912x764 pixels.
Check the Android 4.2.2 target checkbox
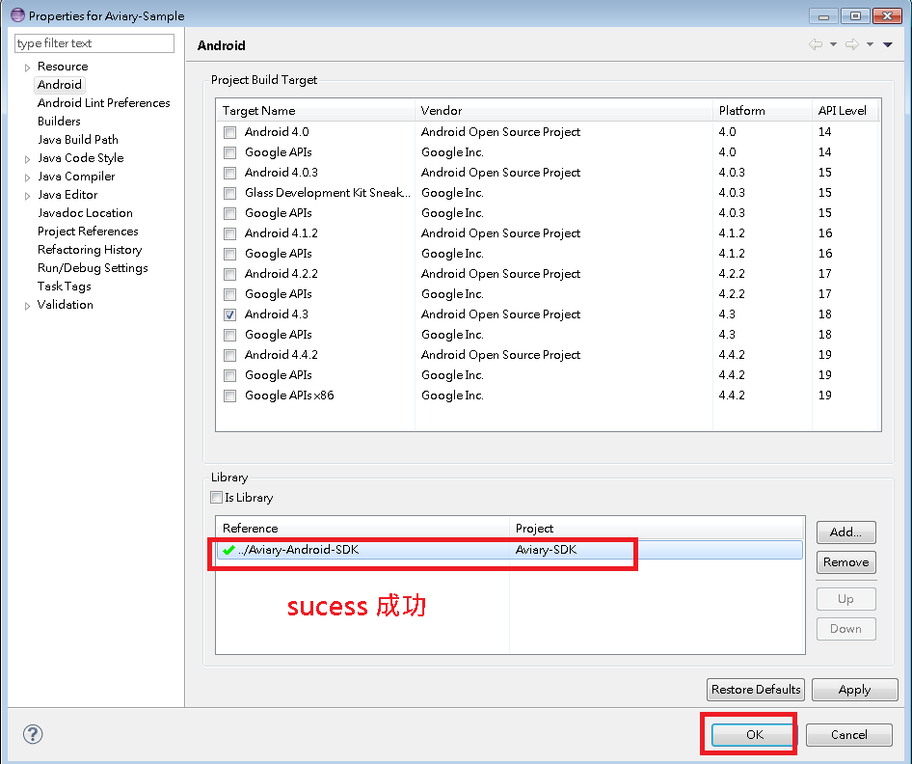click(x=229, y=274)
